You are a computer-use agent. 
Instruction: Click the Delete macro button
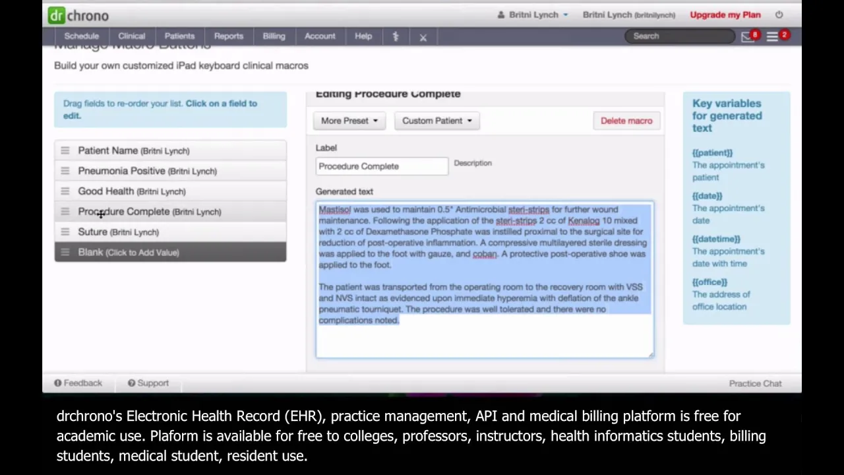(x=626, y=121)
